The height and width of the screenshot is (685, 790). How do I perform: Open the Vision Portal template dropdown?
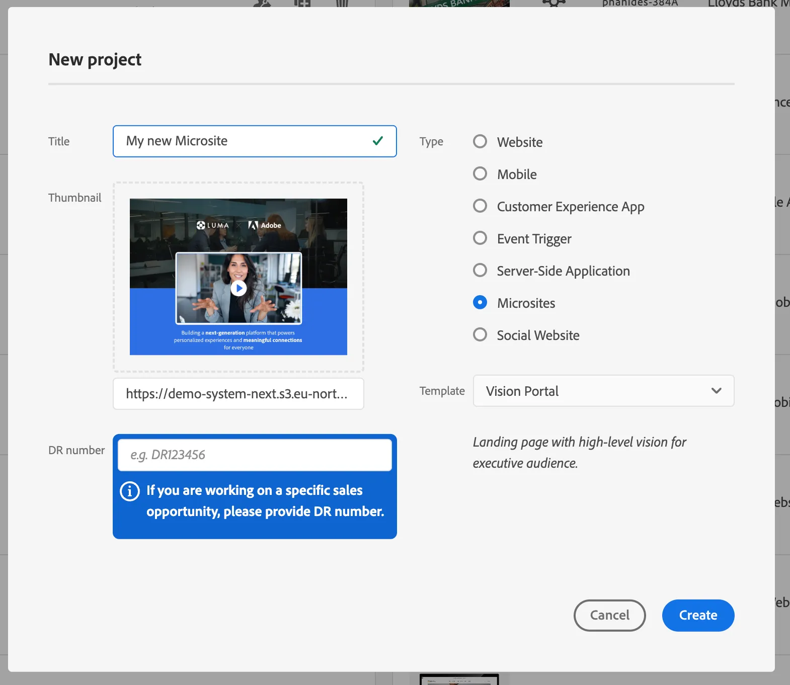click(x=603, y=391)
